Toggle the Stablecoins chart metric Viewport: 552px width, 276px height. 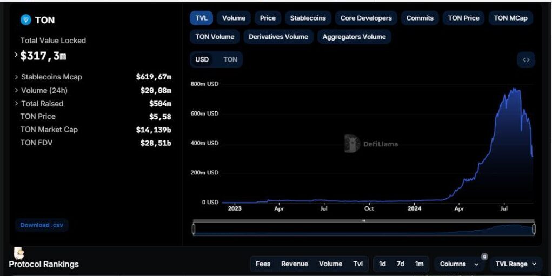tap(308, 18)
